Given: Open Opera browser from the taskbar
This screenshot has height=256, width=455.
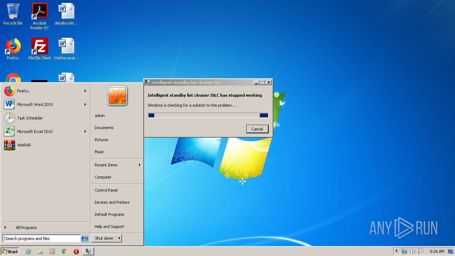Looking at the screenshot, I should tap(76, 251).
